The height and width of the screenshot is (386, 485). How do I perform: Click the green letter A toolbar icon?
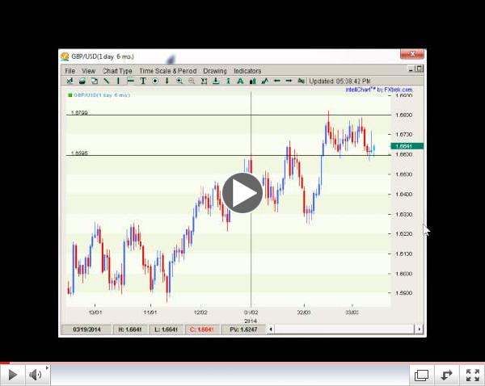point(240,81)
